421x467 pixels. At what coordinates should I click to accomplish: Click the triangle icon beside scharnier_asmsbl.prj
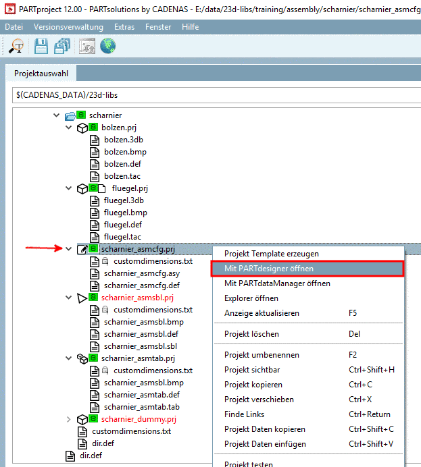(x=82, y=298)
